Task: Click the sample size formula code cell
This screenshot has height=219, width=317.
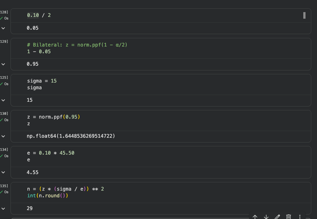Action: [159, 192]
